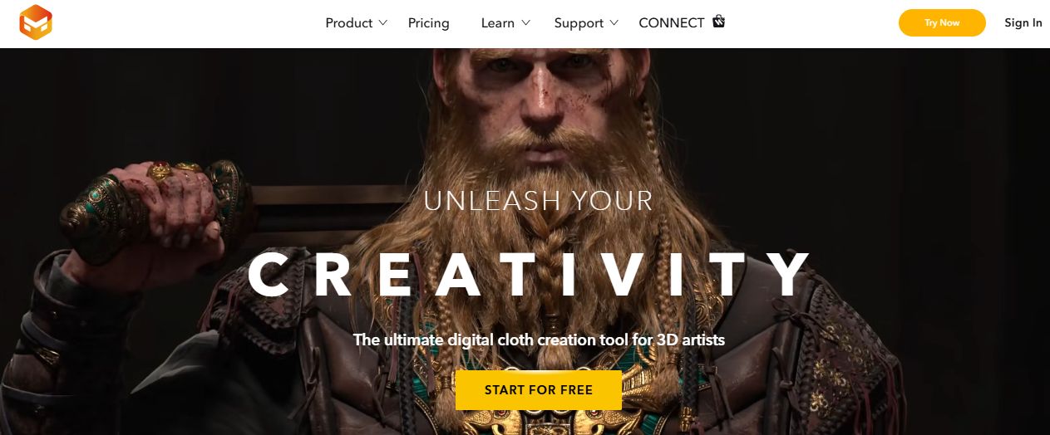Image resolution: width=1050 pixels, height=435 pixels.
Task: Click the START FOR FREE button
Action: click(x=539, y=390)
